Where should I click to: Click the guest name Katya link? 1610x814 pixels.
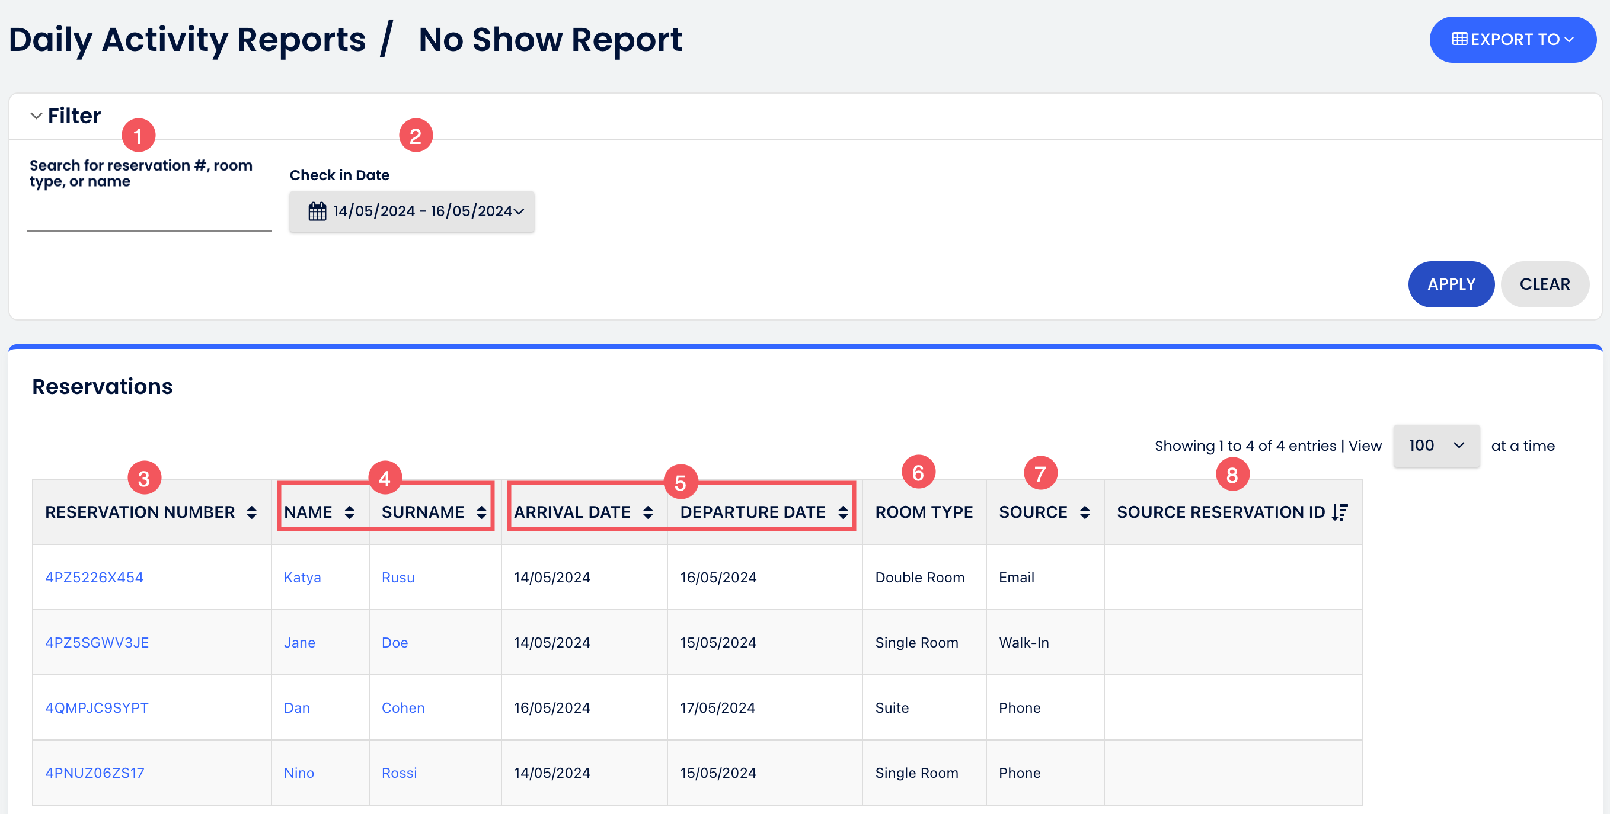[302, 577]
